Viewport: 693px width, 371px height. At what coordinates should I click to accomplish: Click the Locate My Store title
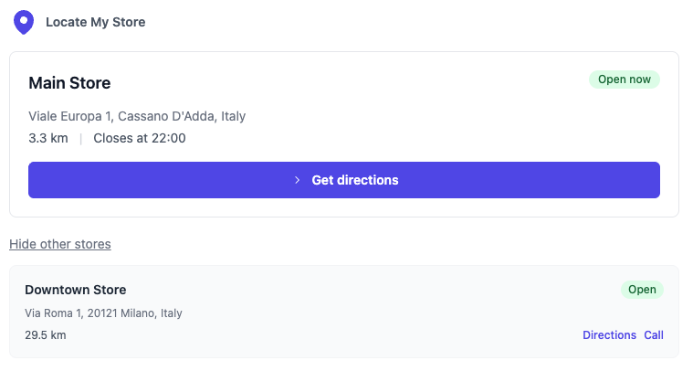click(95, 22)
